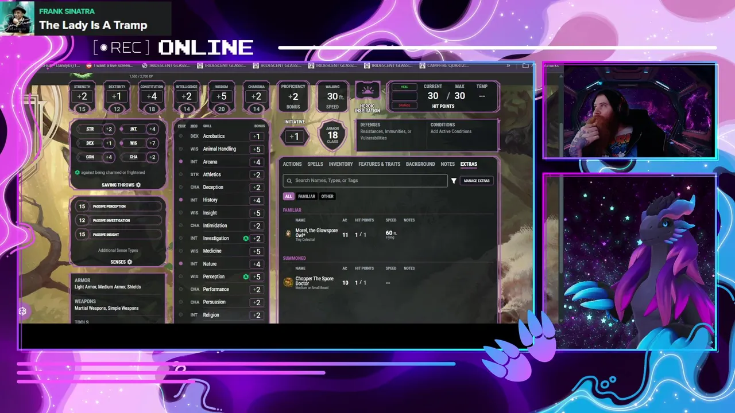The image size is (735, 413).
Task: Click the Damage button
Action: coord(405,106)
